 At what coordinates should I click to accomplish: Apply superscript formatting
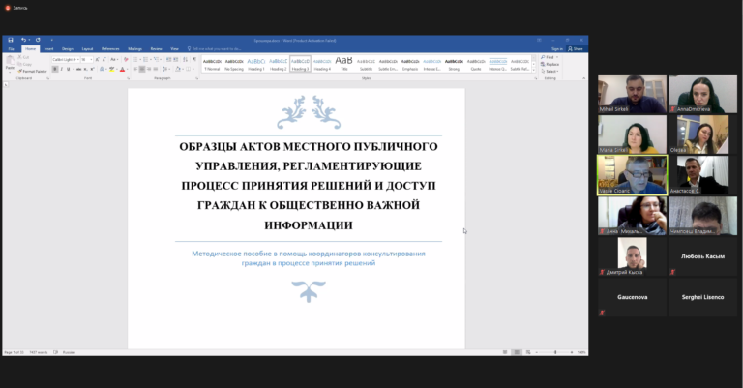tap(92, 69)
